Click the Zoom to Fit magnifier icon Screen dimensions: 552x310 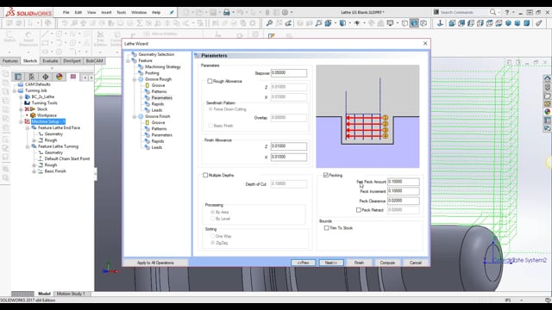tap(269, 23)
